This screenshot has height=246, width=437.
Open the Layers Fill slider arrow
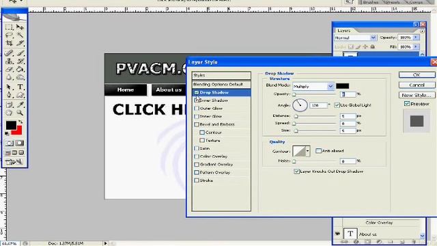pyautogui.click(x=416, y=46)
